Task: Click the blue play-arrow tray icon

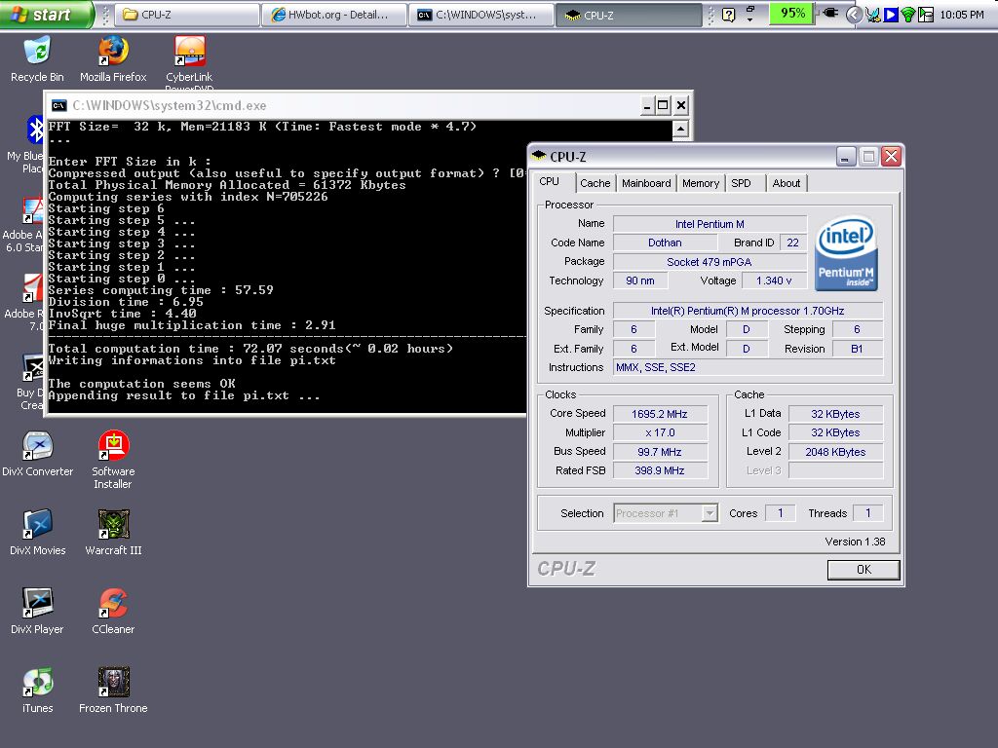Action: pyautogui.click(x=891, y=15)
